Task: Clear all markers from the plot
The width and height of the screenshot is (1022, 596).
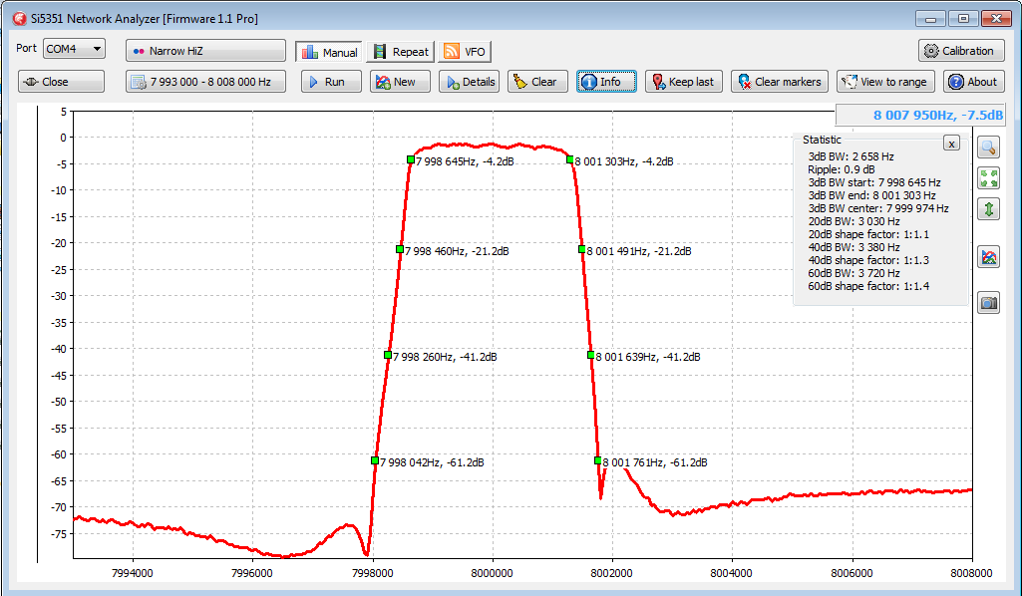Action: click(779, 82)
